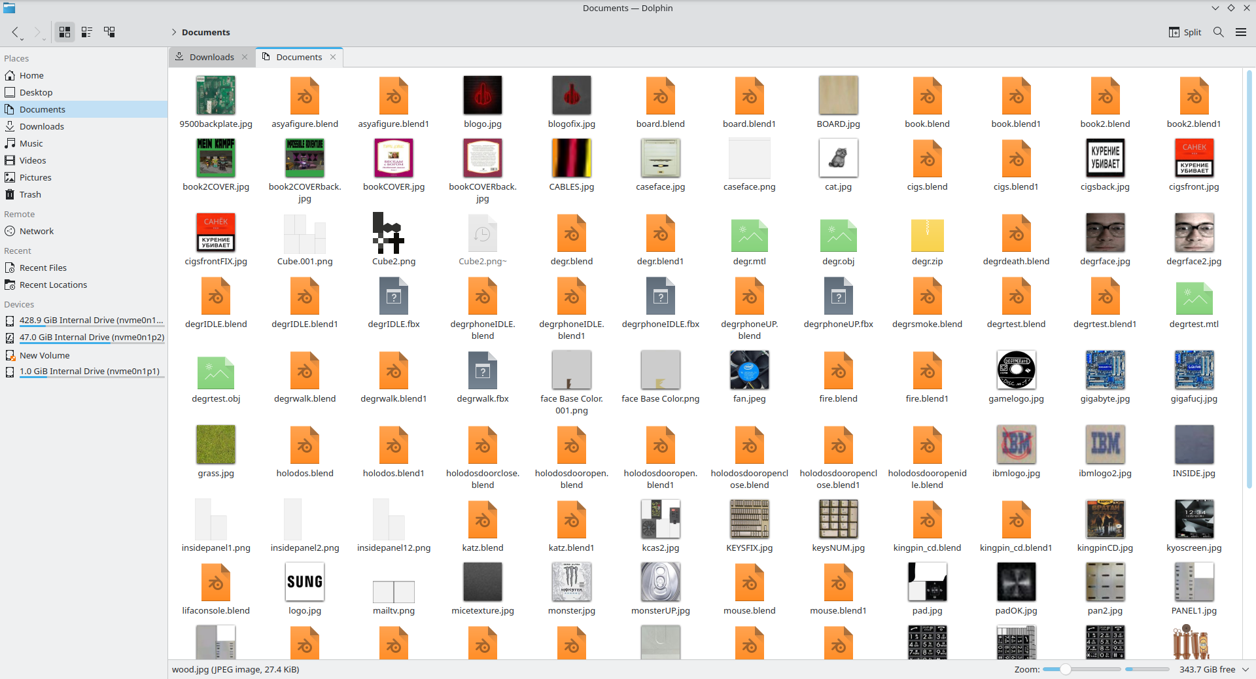Select the degrIDLE.fbx file icon
Viewport: 1256px width, 679px height.
coord(394,296)
